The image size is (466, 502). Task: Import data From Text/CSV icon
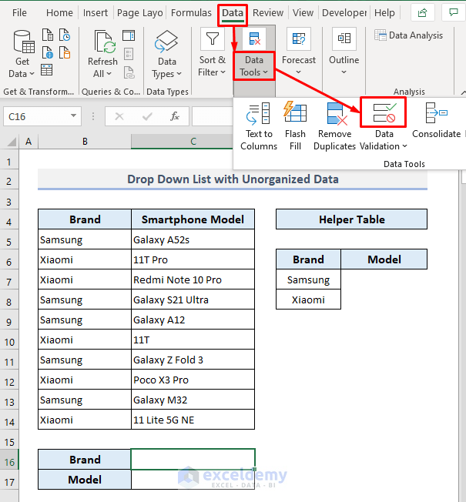48,35
